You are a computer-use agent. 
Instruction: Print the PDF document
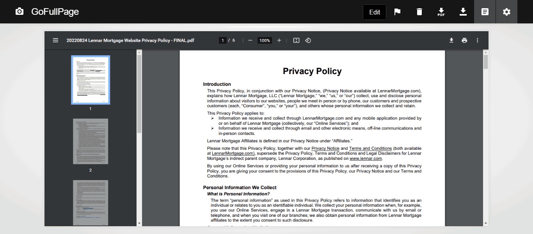coord(464,40)
